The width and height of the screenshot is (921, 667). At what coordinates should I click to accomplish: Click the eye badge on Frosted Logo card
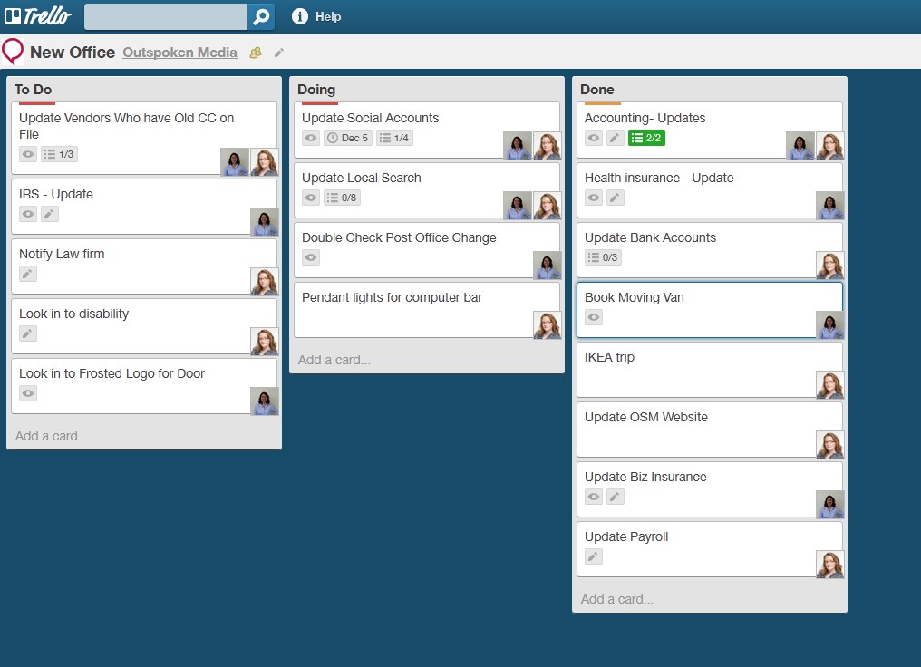coord(27,393)
